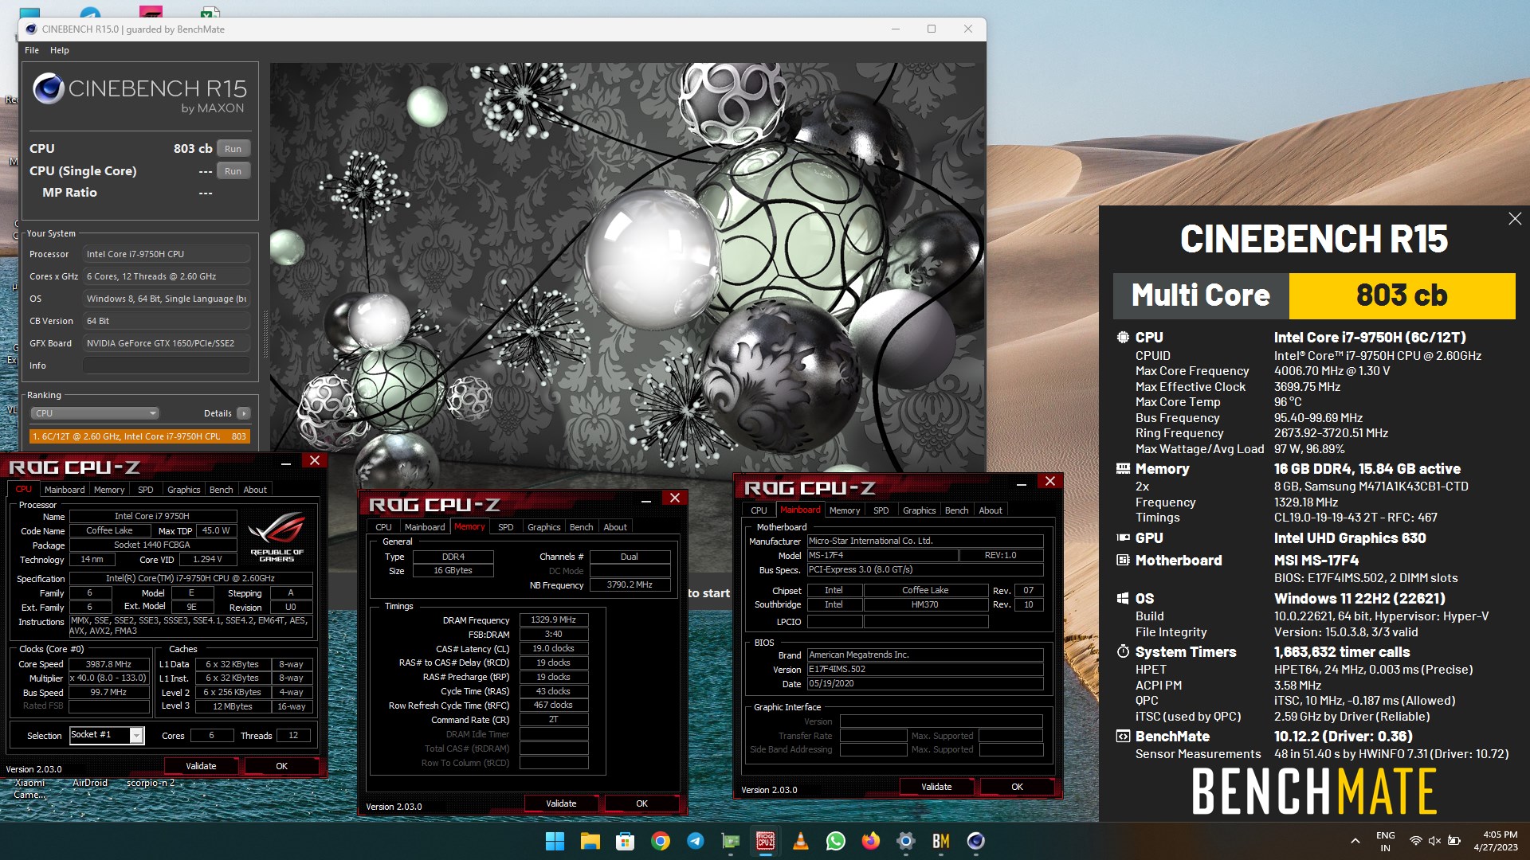
Task: Click the yellow 803 cb score box
Action: pos(1402,295)
